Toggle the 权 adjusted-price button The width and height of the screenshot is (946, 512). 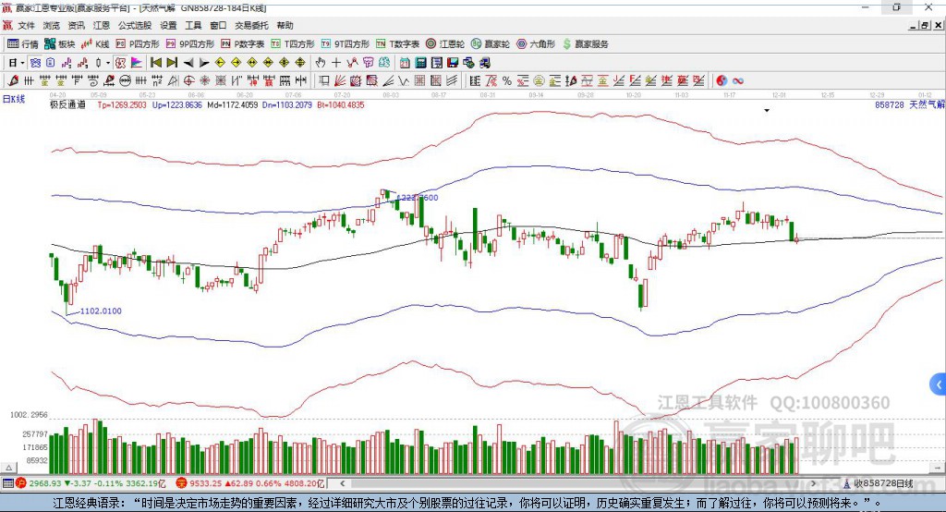tap(121, 63)
